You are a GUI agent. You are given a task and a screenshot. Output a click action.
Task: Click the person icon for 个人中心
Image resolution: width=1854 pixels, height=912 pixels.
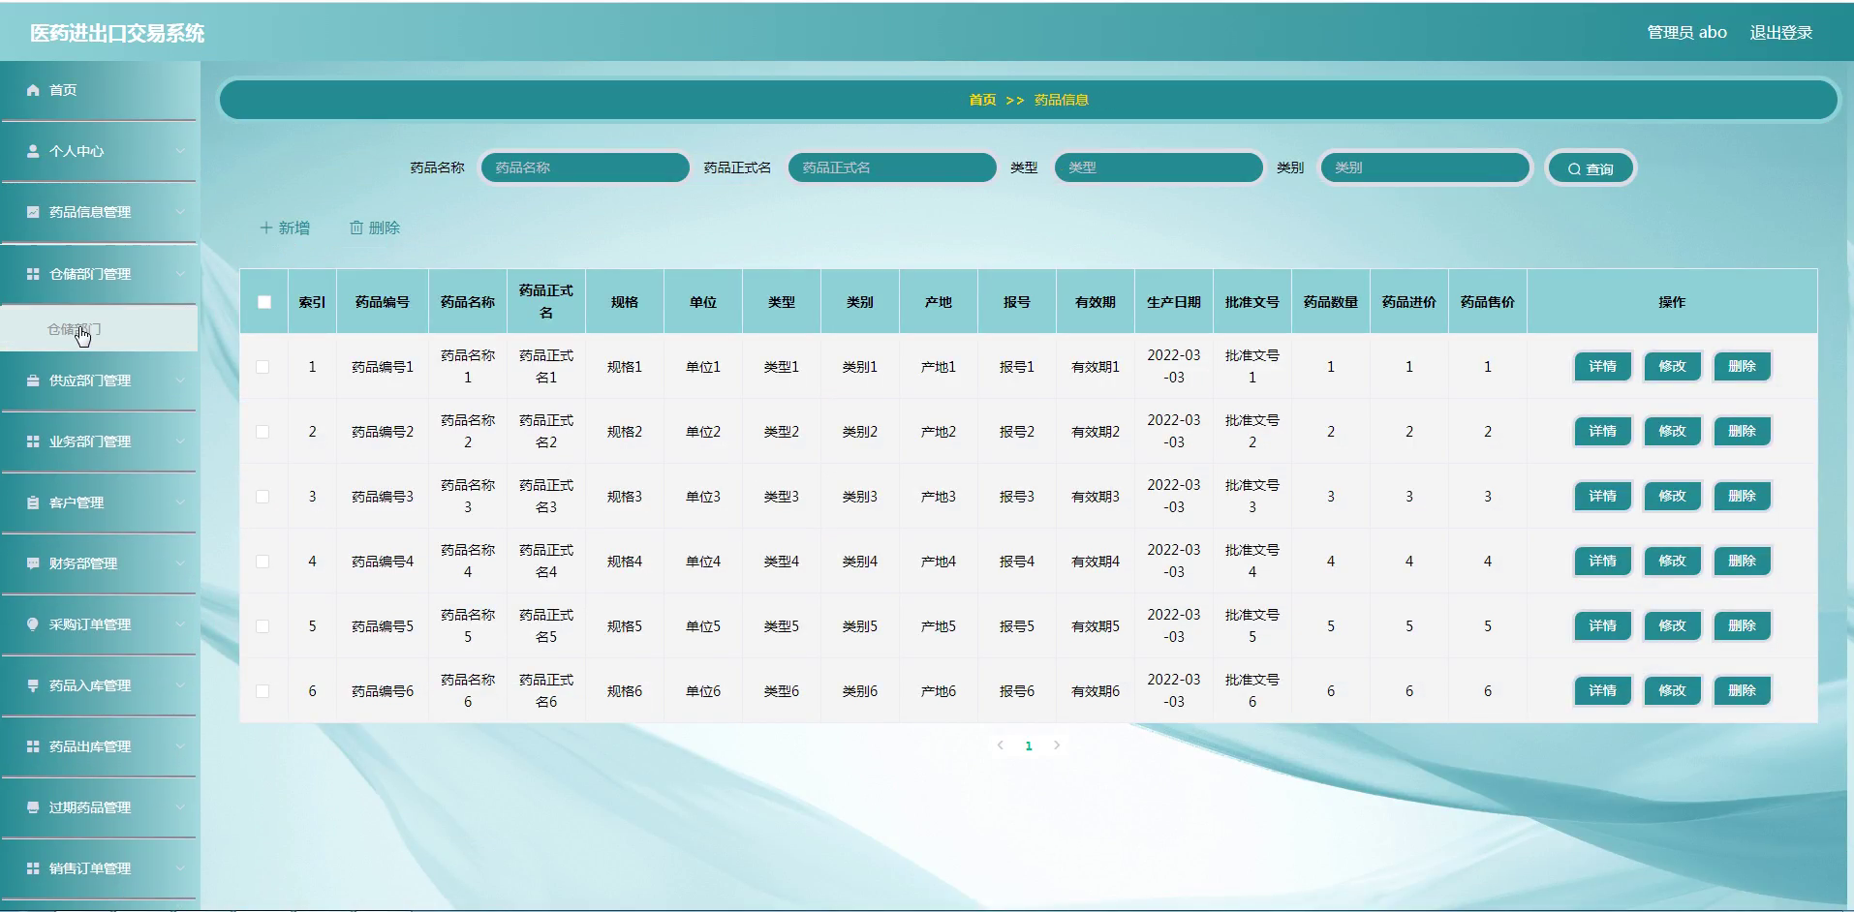pos(33,151)
